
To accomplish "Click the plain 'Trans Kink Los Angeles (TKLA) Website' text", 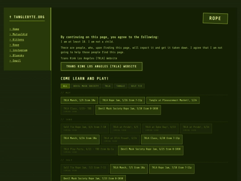I will [89, 59].
